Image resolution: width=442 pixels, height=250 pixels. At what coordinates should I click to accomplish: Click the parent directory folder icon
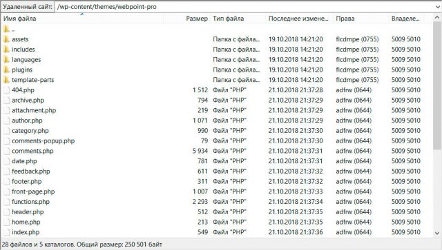pos(6,29)
